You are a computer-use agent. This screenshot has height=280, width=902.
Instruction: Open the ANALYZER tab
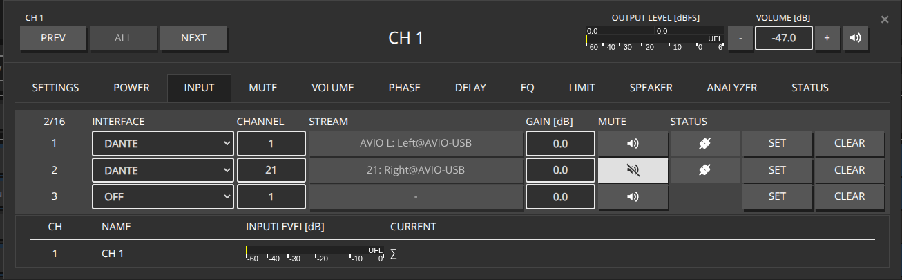731,88
